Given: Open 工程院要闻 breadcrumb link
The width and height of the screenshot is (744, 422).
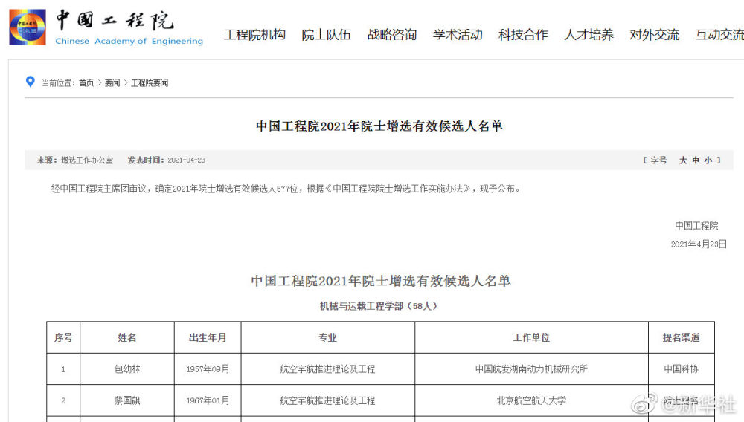Looking at the screenshot, I should click(150, 83).
